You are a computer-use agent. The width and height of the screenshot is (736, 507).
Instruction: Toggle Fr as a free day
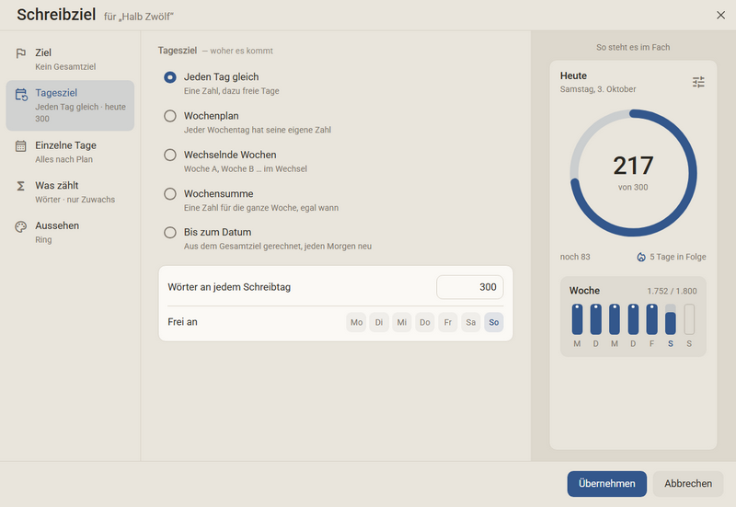(448, 322)
